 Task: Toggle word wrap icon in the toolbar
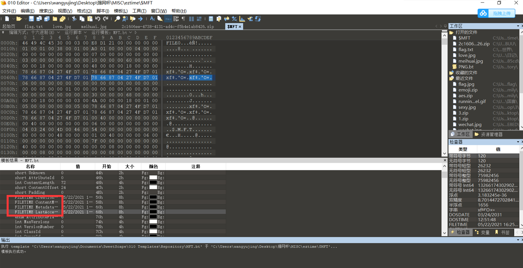coord(176,19)
